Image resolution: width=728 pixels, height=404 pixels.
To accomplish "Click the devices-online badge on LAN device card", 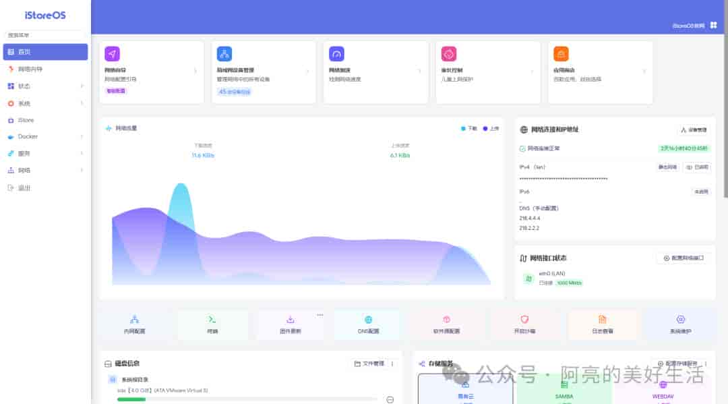I will [x=235, y=92].
